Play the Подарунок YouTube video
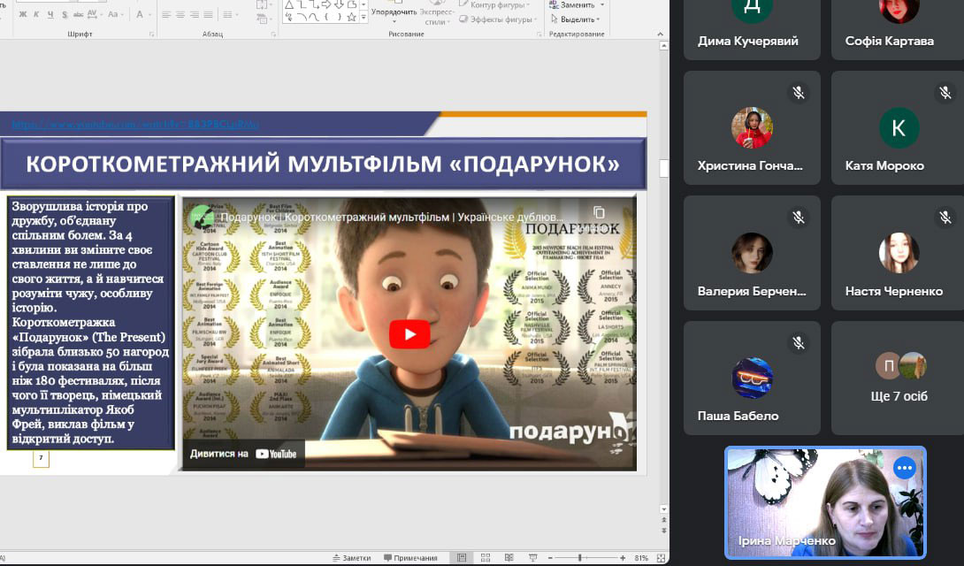964x566 pixels. [409, 334]
